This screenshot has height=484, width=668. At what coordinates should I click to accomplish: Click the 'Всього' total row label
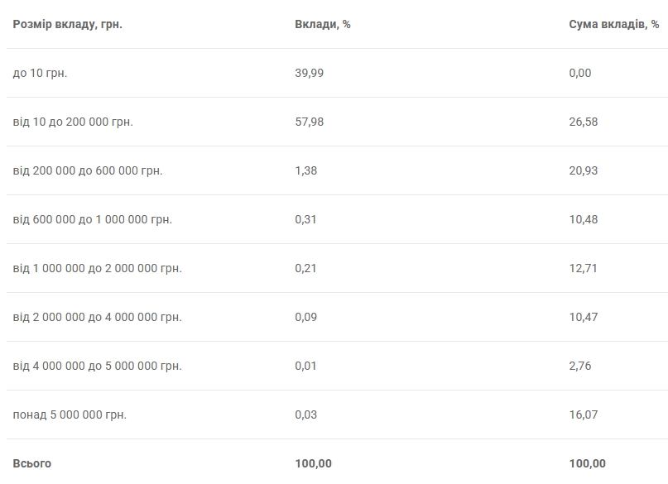pos(31,463)
